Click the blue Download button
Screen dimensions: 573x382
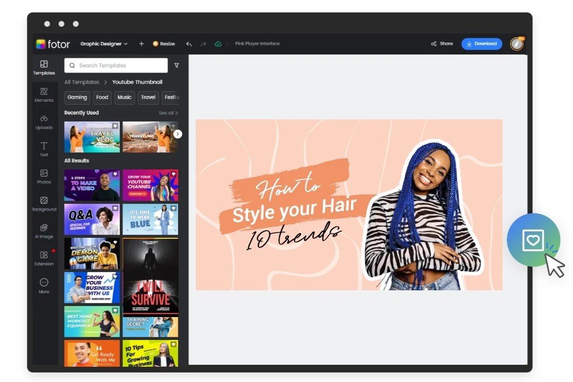point(481,44)
